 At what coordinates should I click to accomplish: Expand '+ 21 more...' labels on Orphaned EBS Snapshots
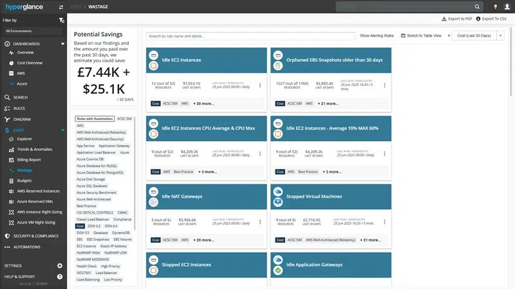click(328, 103)
